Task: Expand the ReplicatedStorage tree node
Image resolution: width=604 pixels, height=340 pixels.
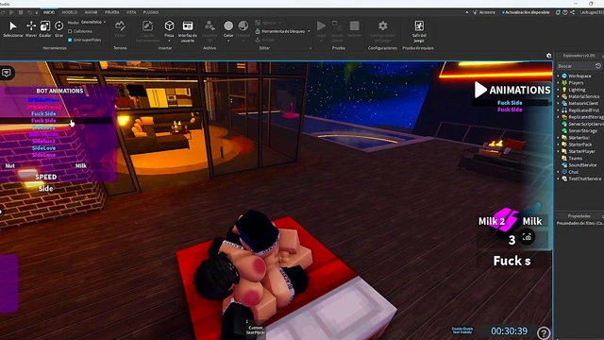Action: point(558,117)
